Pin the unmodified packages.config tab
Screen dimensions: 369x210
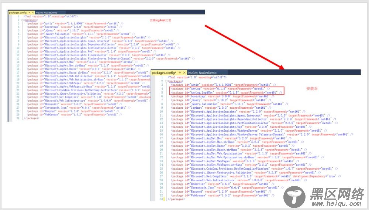click(x=30, y=13)
